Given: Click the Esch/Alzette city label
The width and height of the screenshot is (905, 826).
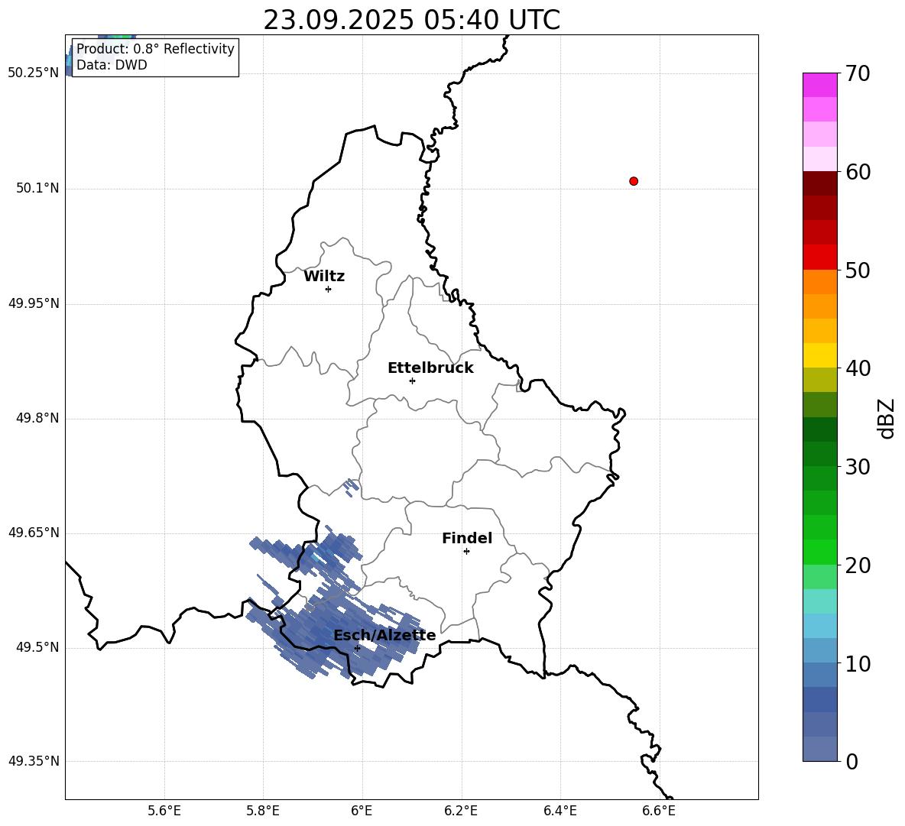Looking at the screenshot, I should pos(384,636).
